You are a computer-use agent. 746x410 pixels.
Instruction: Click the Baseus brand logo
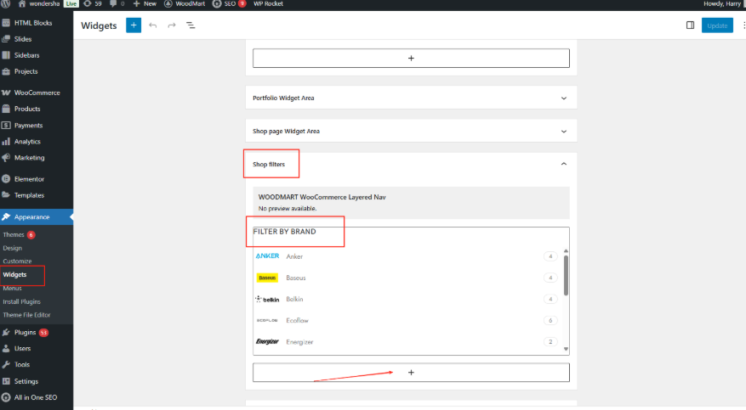point(266,278)
